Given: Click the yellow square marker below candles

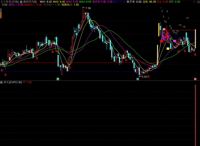Looking at the screenshot, I should click(168, 49).
